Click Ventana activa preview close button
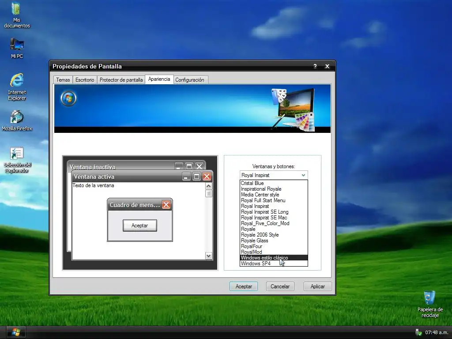This screenshot has width=452, height=339. click(207, 177)
